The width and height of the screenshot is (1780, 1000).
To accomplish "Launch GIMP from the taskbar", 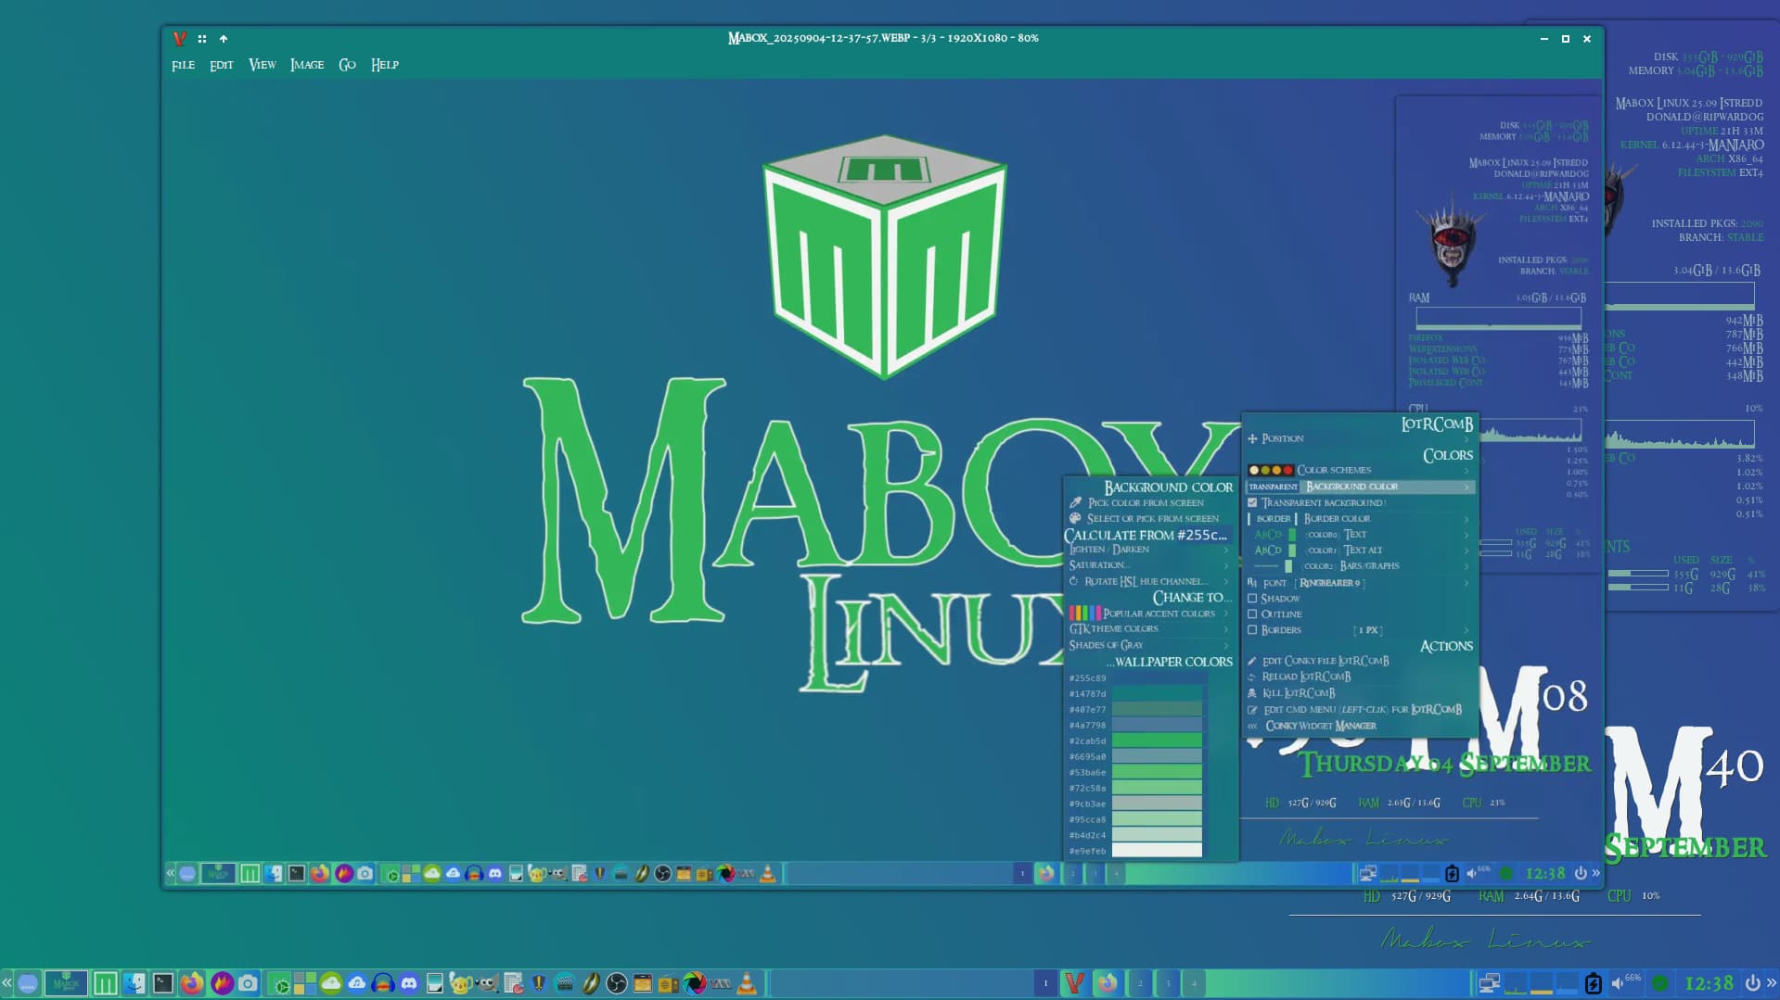I will click(x=486, y=983).
